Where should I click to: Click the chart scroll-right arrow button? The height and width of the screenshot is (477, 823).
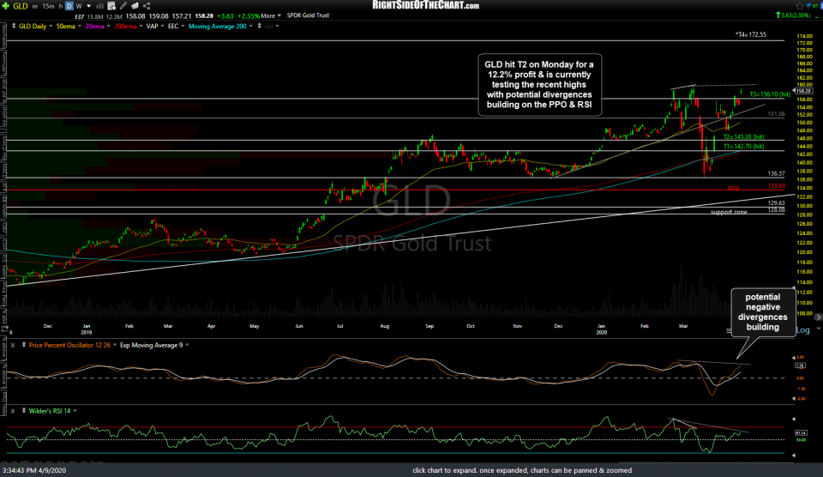click(818, 317)
